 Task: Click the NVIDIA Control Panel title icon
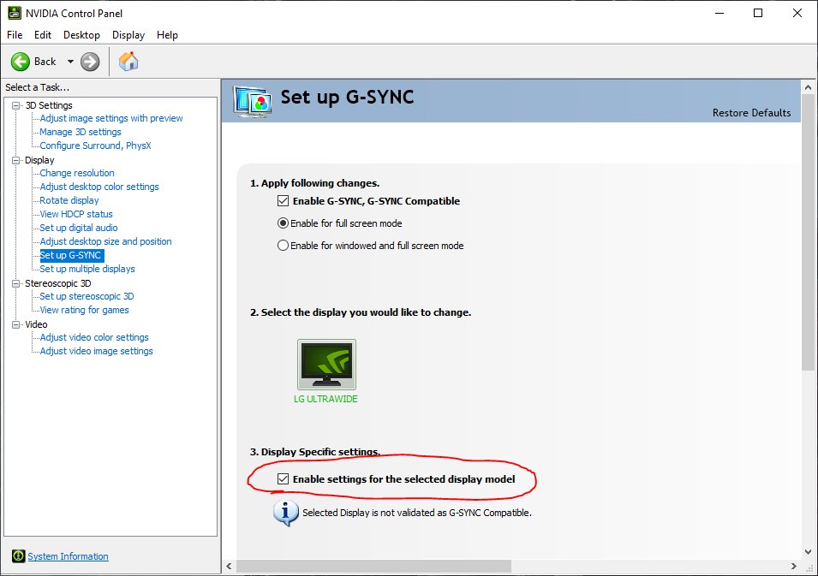(15, 13)
